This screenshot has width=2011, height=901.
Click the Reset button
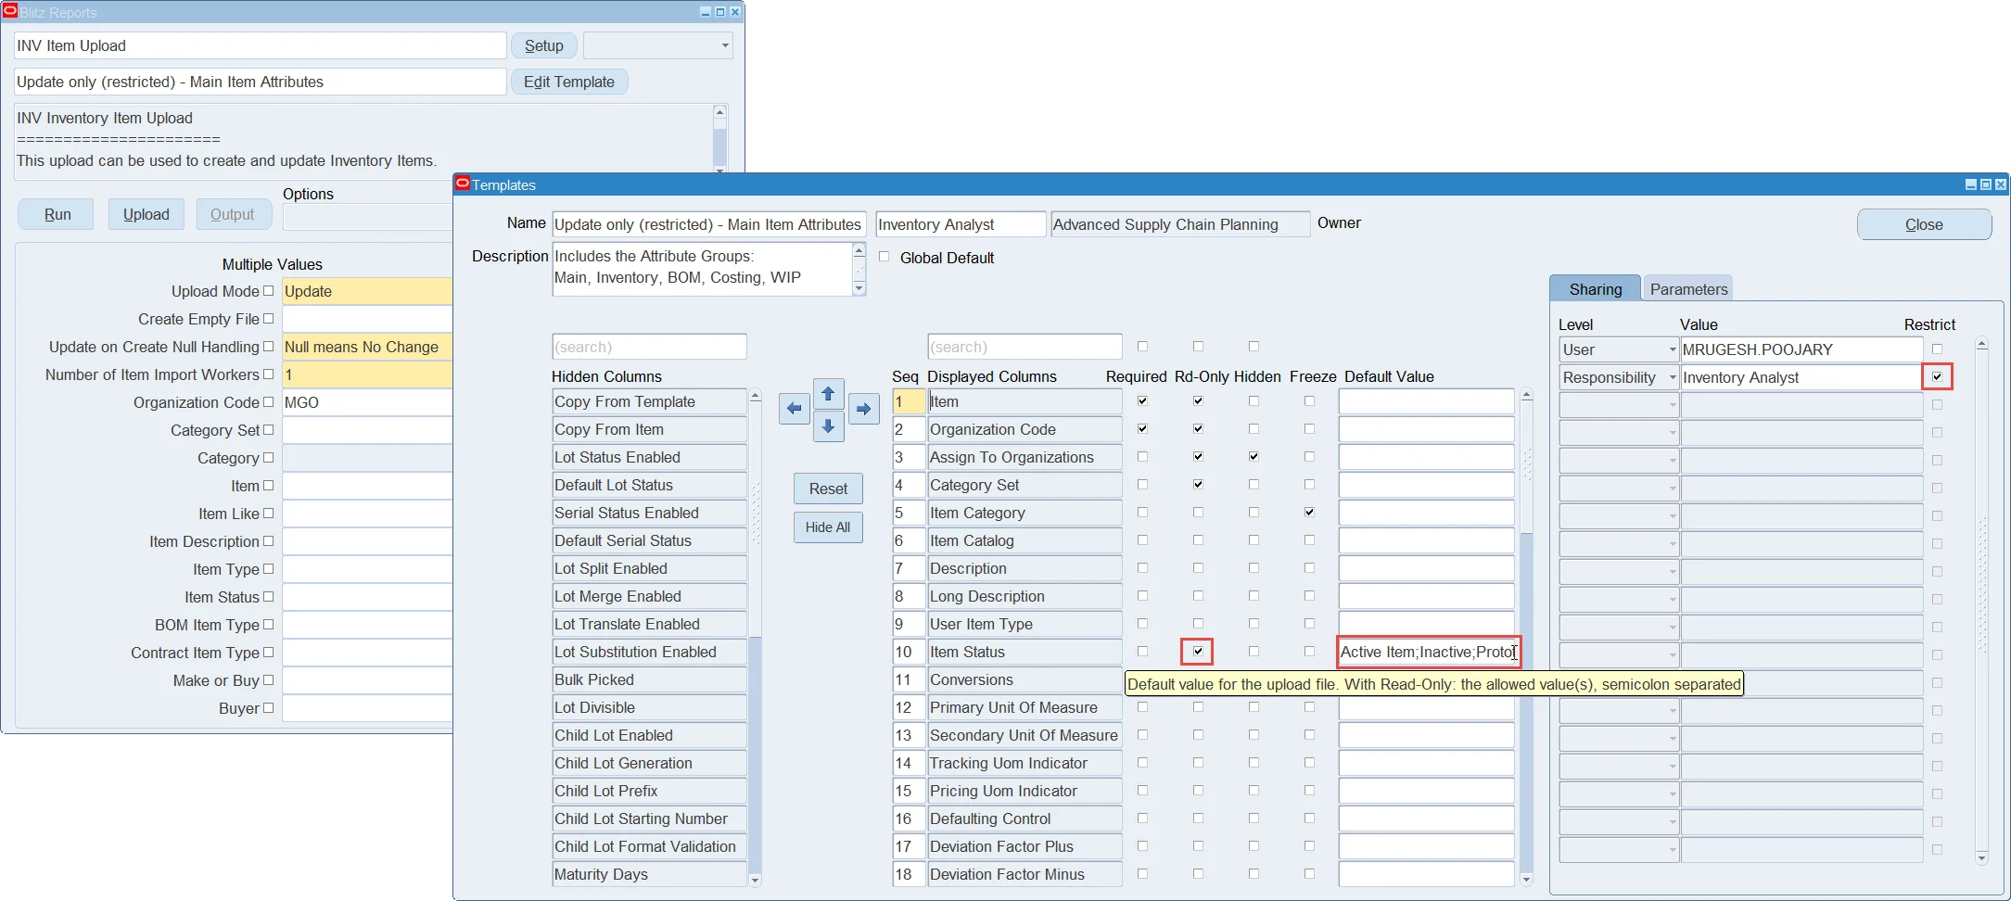(828, 489)
